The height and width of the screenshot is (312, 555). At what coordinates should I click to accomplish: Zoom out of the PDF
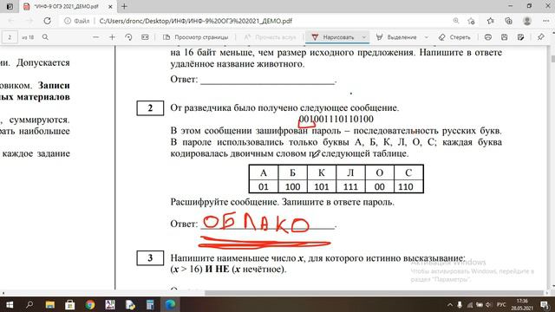[x=95, y=37]
